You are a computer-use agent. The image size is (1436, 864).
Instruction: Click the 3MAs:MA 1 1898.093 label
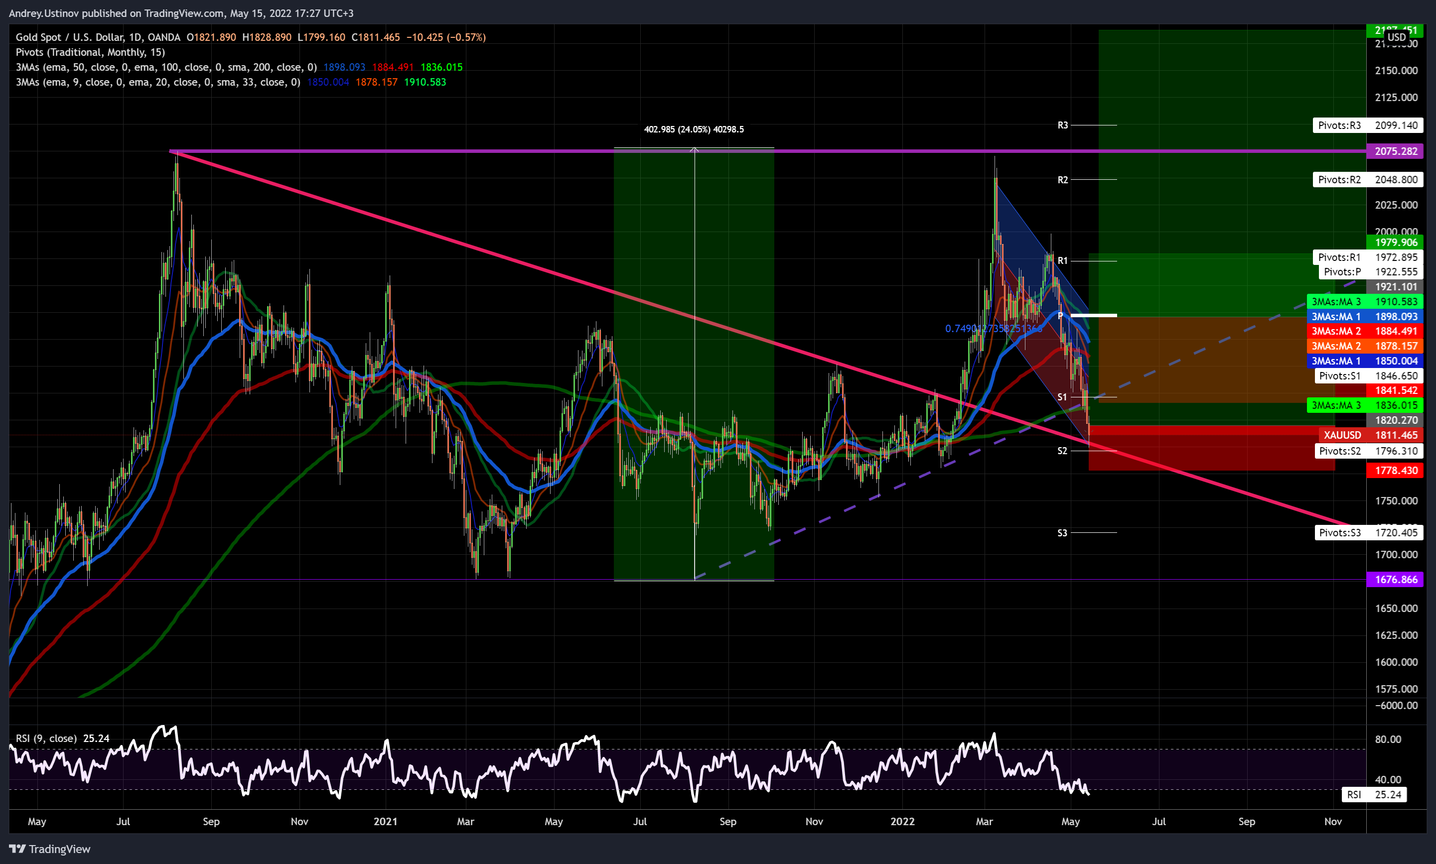[x=1364, y=317]
